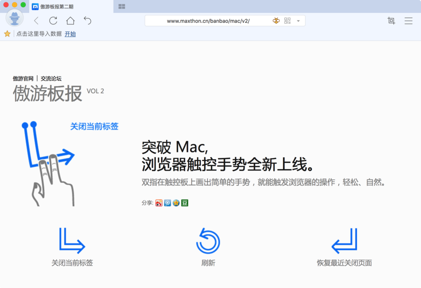421x288 pixels.
Task: Share via the blue Tencent icon
Action: tap(167, 203)
